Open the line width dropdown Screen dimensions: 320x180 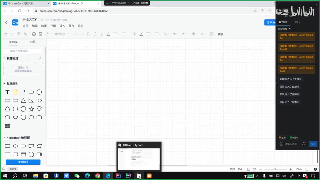(149, 34)
